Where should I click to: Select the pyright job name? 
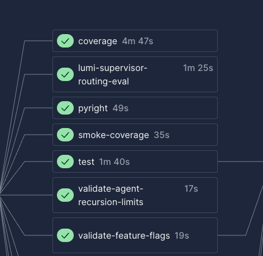[93, 108]
